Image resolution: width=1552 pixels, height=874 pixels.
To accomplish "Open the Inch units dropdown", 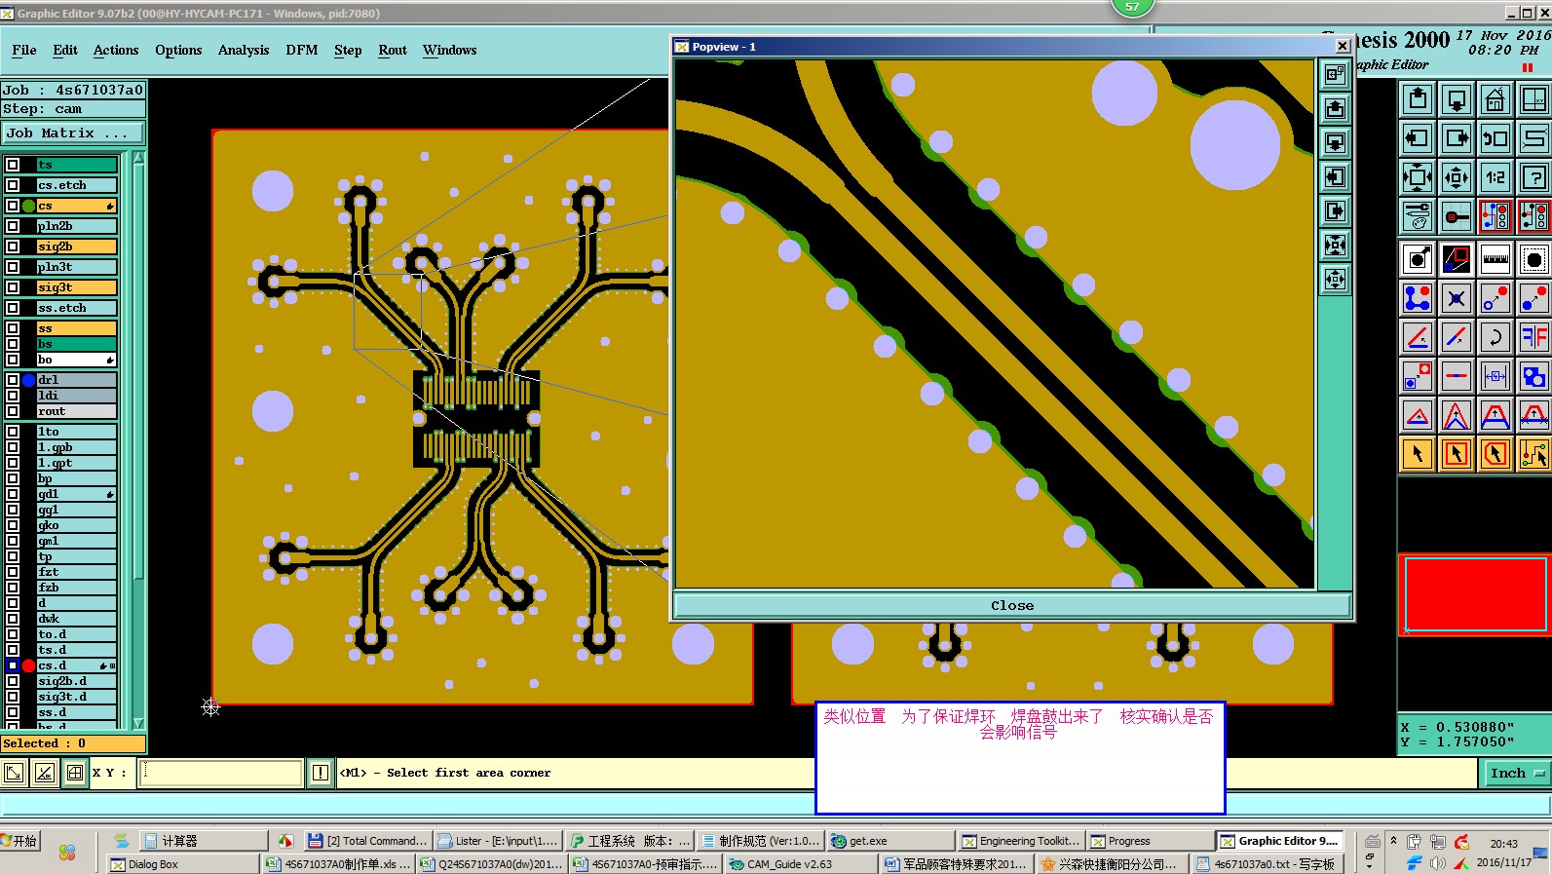I will (x=1517, y=773).
